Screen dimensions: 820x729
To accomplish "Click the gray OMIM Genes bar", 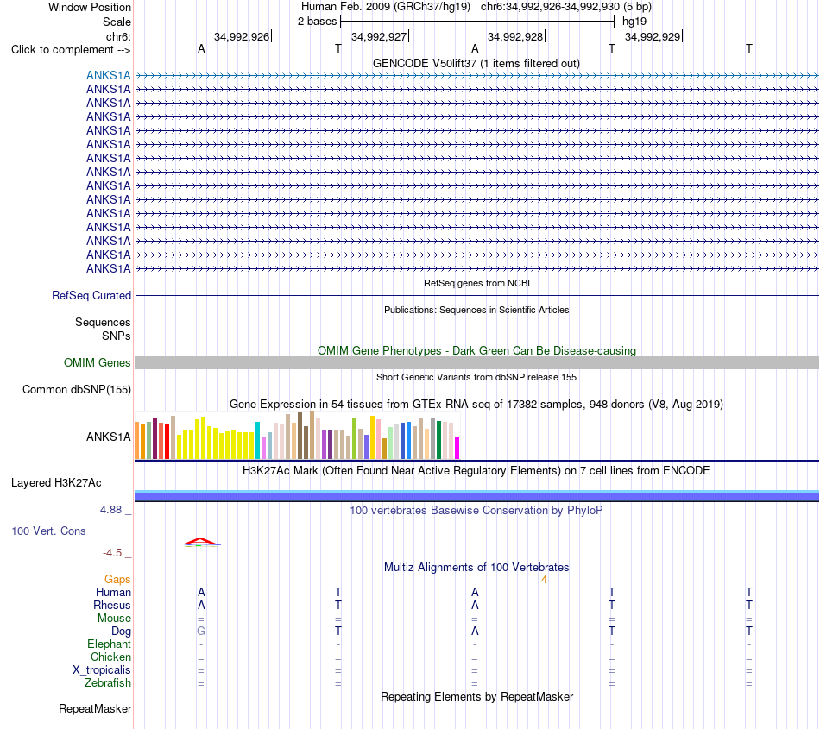I will coord(476,362).
